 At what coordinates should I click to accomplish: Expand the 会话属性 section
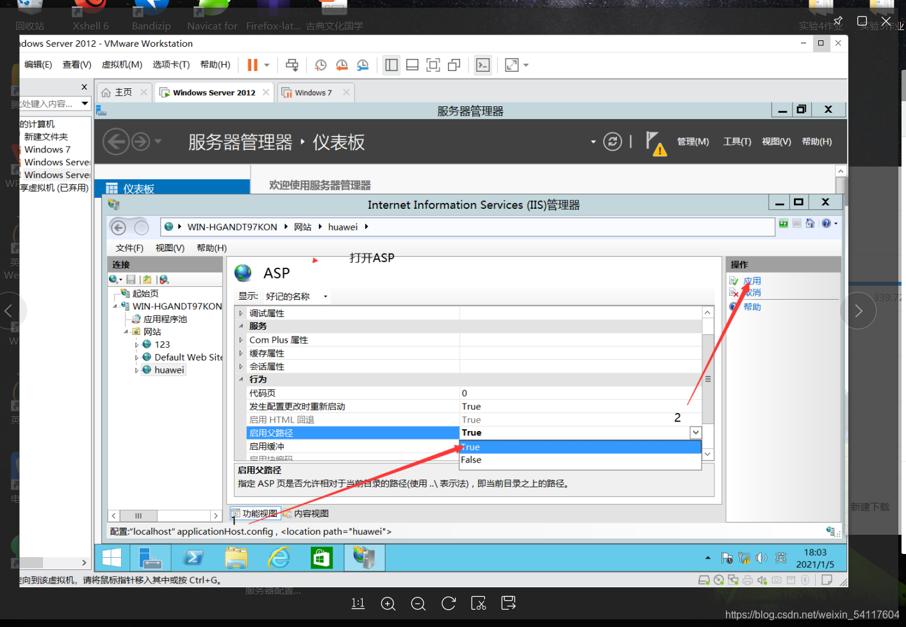tap(241, 366)
